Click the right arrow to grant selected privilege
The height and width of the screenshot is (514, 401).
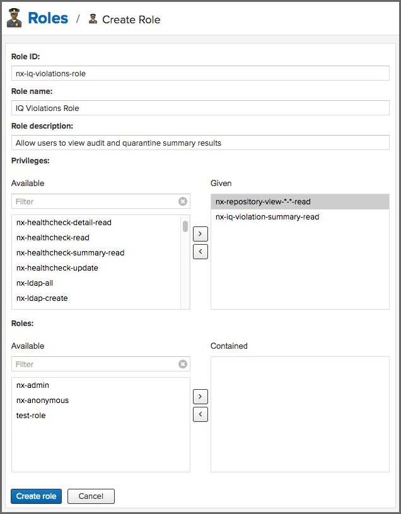point(200,233)
